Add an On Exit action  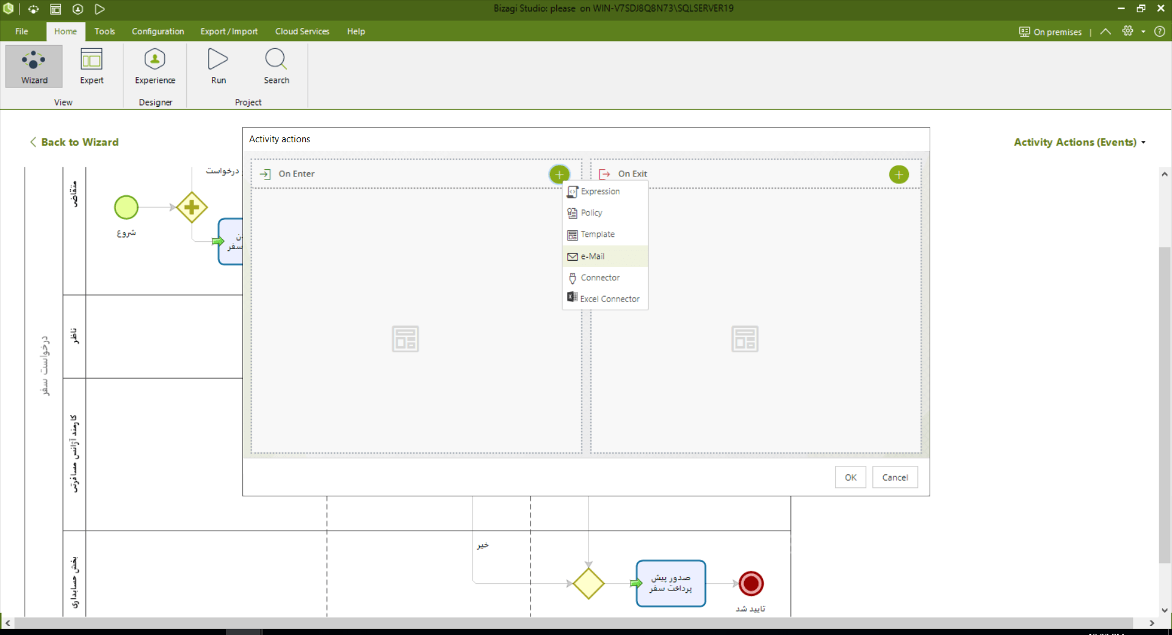pyautogui.click(x=899, y=175)
